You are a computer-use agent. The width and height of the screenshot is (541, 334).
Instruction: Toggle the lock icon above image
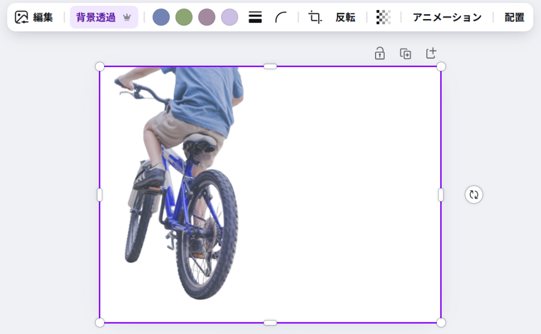point(379,53)
